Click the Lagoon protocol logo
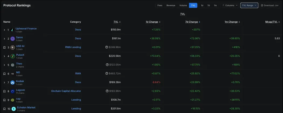283x113 pixels. pos(12,91)
